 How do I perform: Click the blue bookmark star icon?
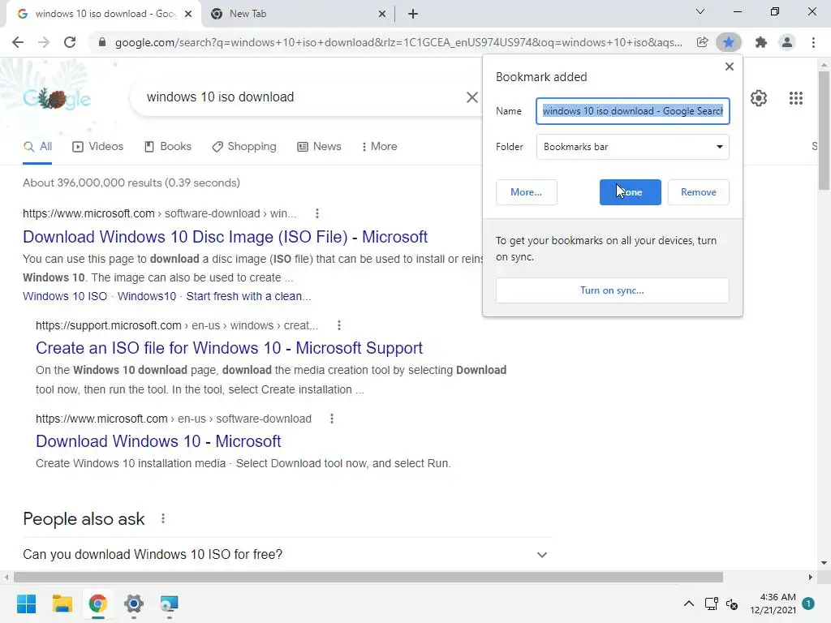click(x=729, y=42)
